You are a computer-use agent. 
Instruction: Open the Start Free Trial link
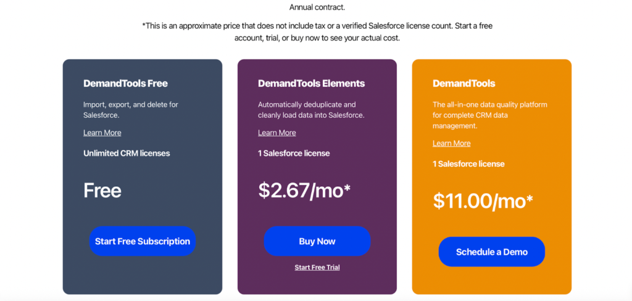coord(317,267)
